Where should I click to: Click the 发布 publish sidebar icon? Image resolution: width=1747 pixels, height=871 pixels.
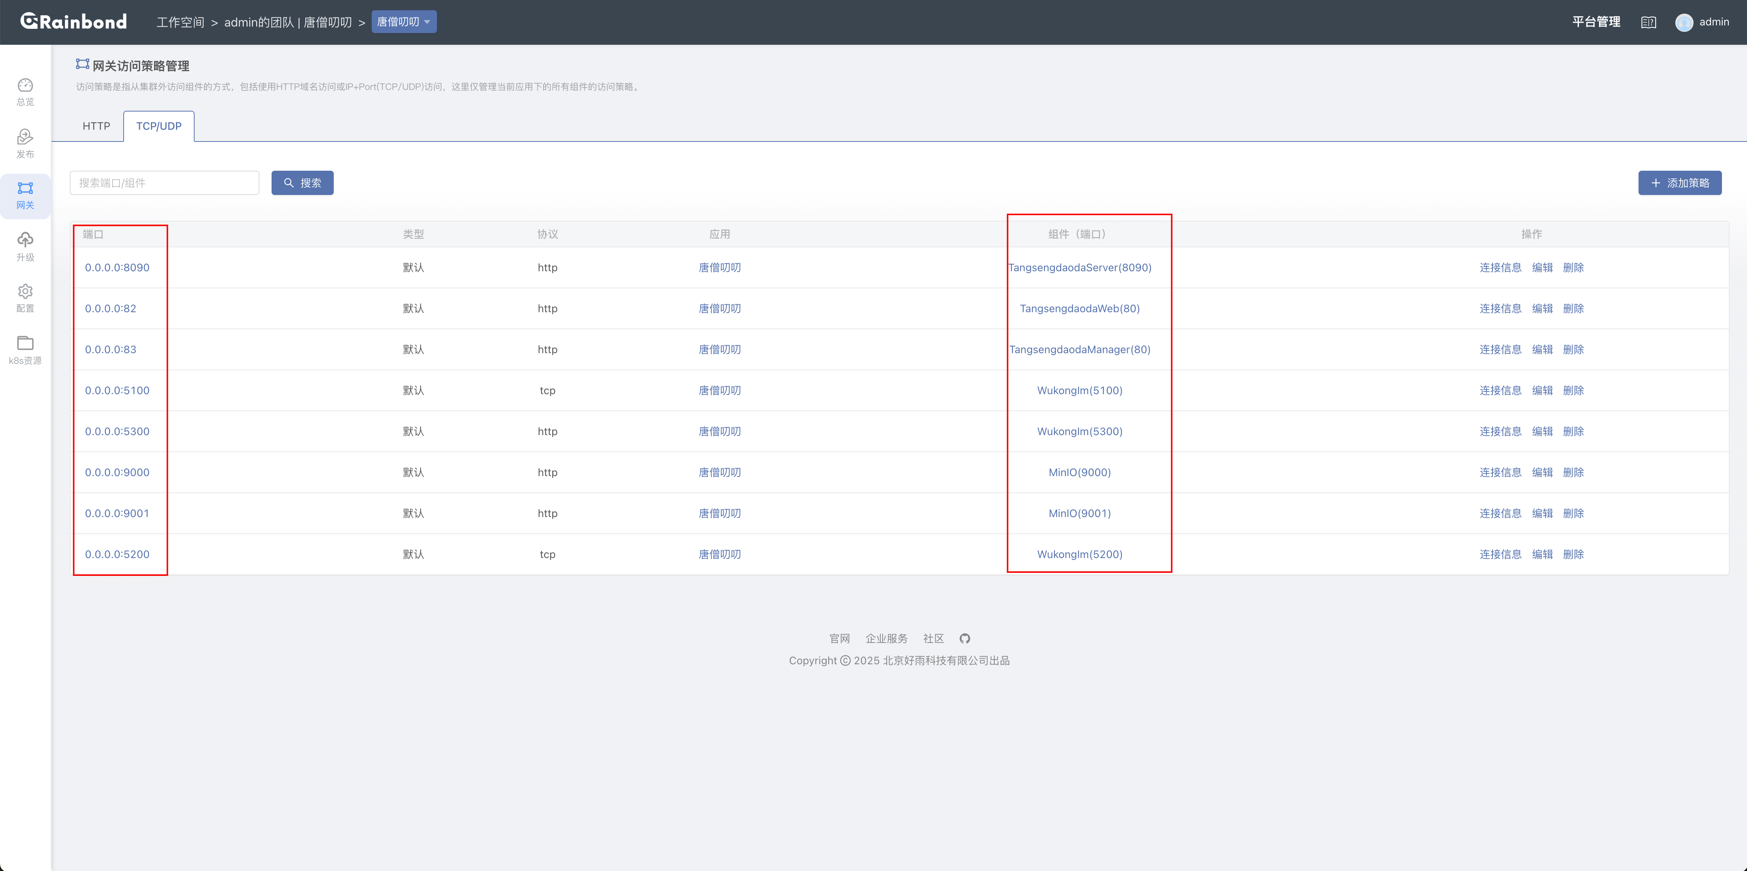[x=25, y=138]
